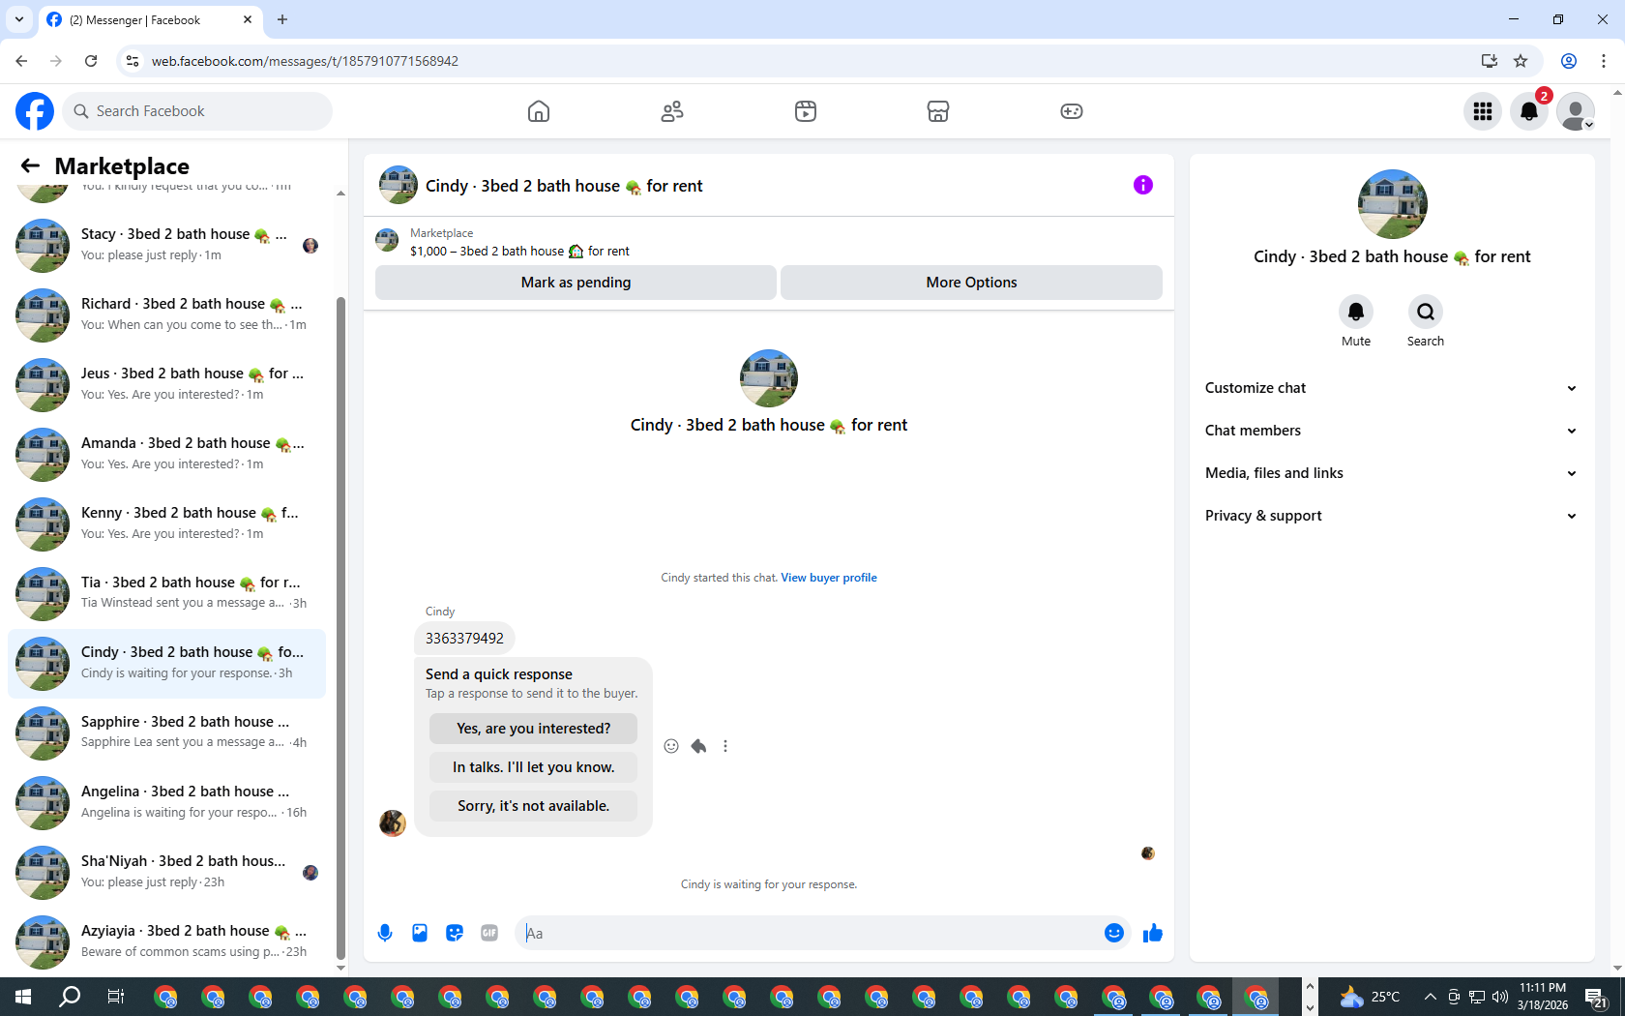Choose a GIF icon
This screenshot has width=1625, height=1016.
(x=489, y=933)
